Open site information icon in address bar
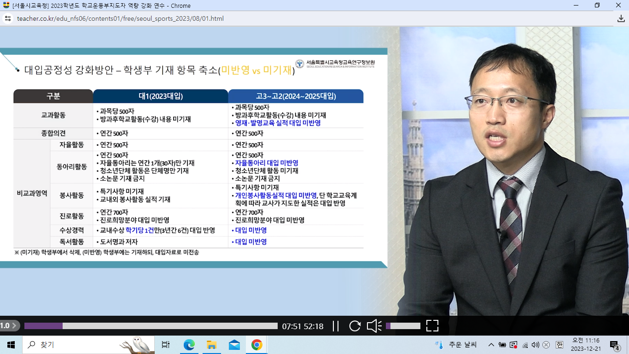The image size is (629, 354). [x=7, y=19]
